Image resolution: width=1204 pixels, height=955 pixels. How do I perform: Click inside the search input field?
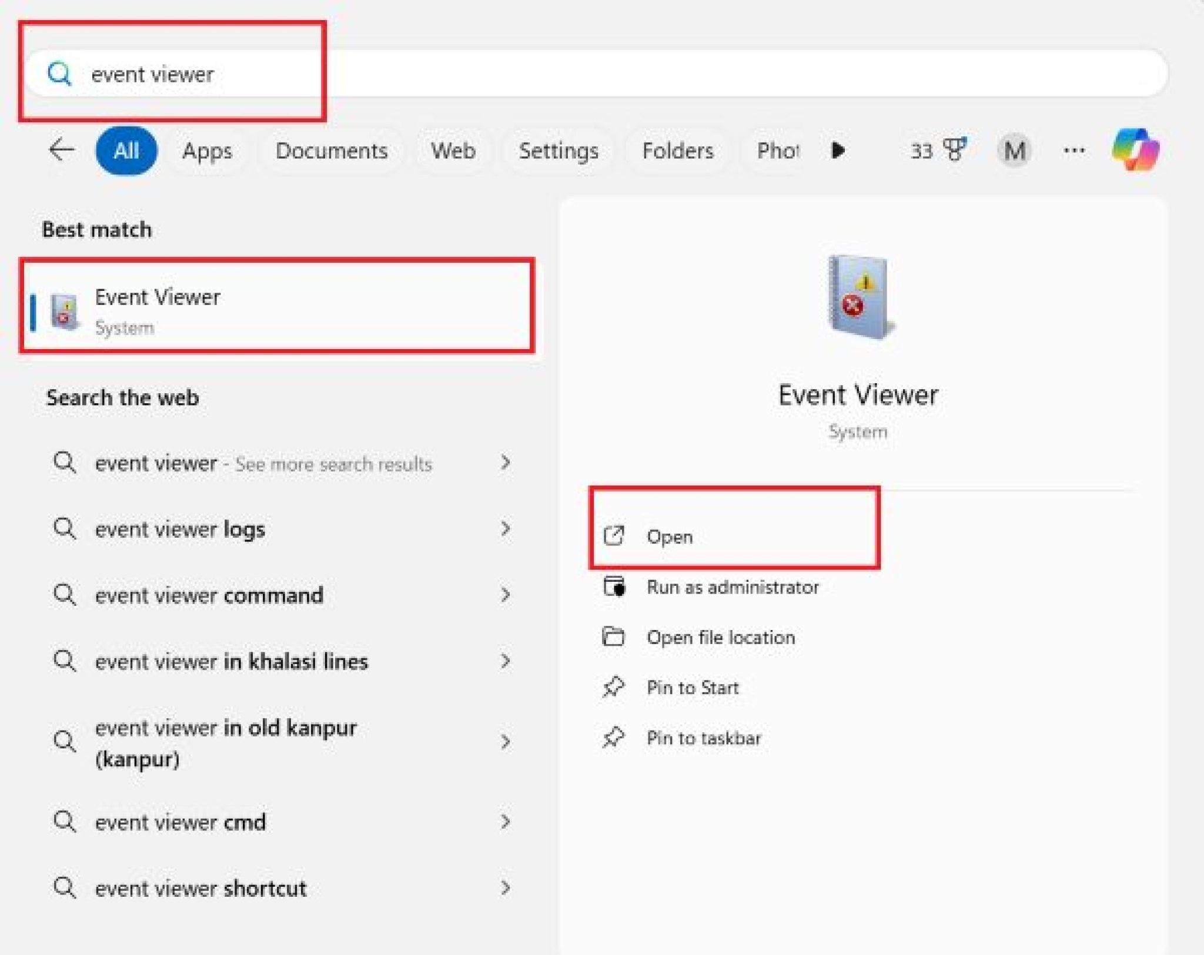tap(353, 73)
